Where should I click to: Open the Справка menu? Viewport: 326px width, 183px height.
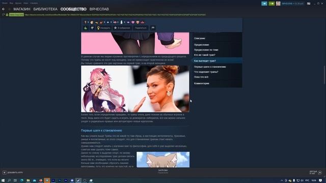click(34, 3)
